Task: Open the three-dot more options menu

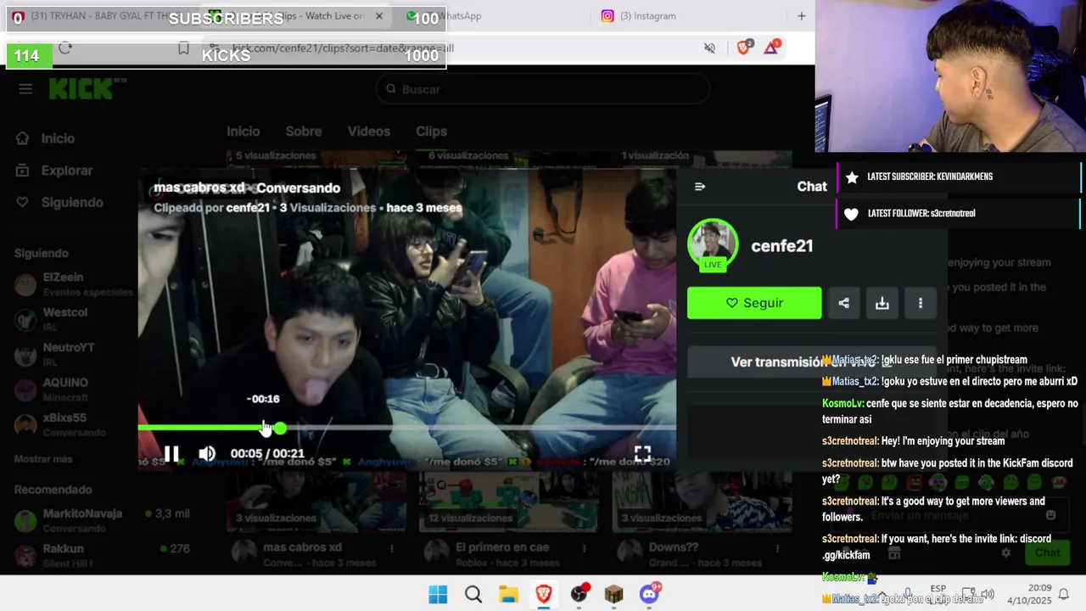Action: pos(921,303)
